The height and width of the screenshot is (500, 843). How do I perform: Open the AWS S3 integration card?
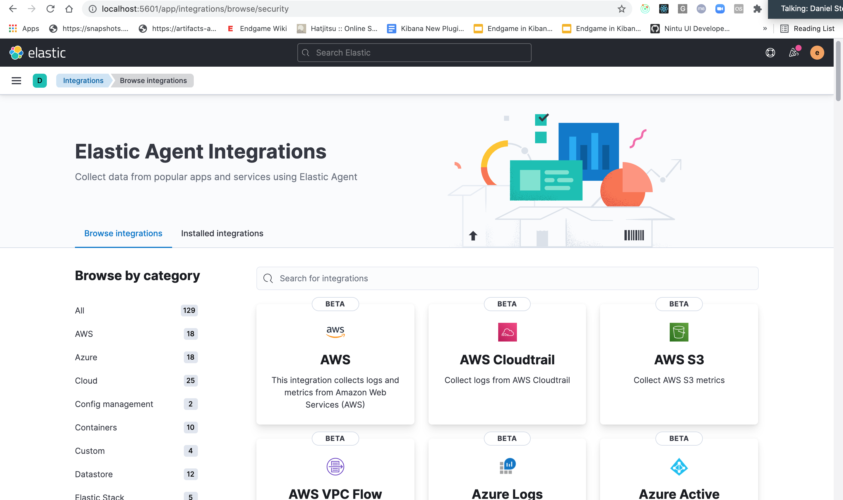[678, 364]
